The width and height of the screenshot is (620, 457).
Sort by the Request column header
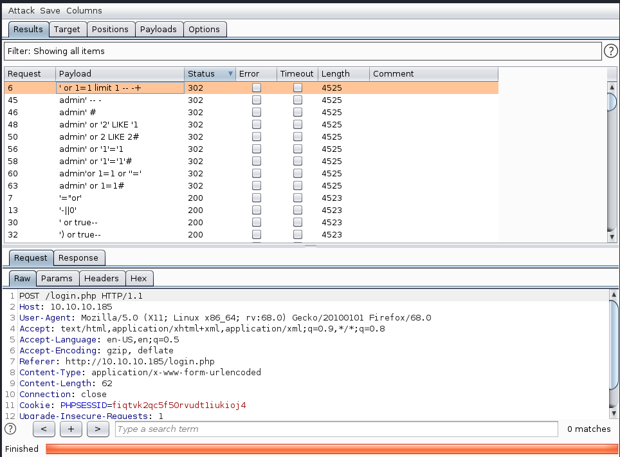[x=30, y=74]
